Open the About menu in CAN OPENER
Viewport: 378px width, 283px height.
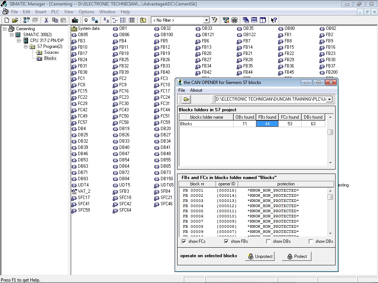click(196, 90)
